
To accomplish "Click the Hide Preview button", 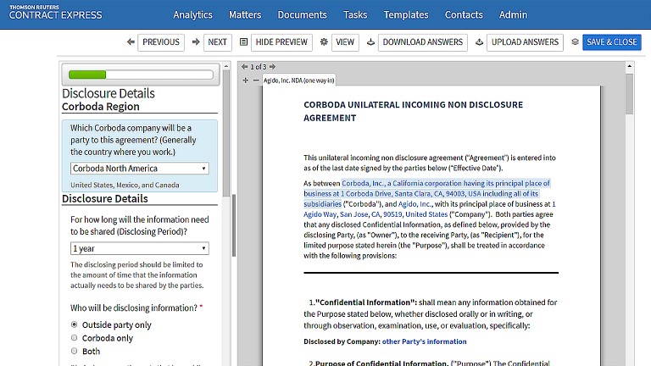I will pos(281,42).
